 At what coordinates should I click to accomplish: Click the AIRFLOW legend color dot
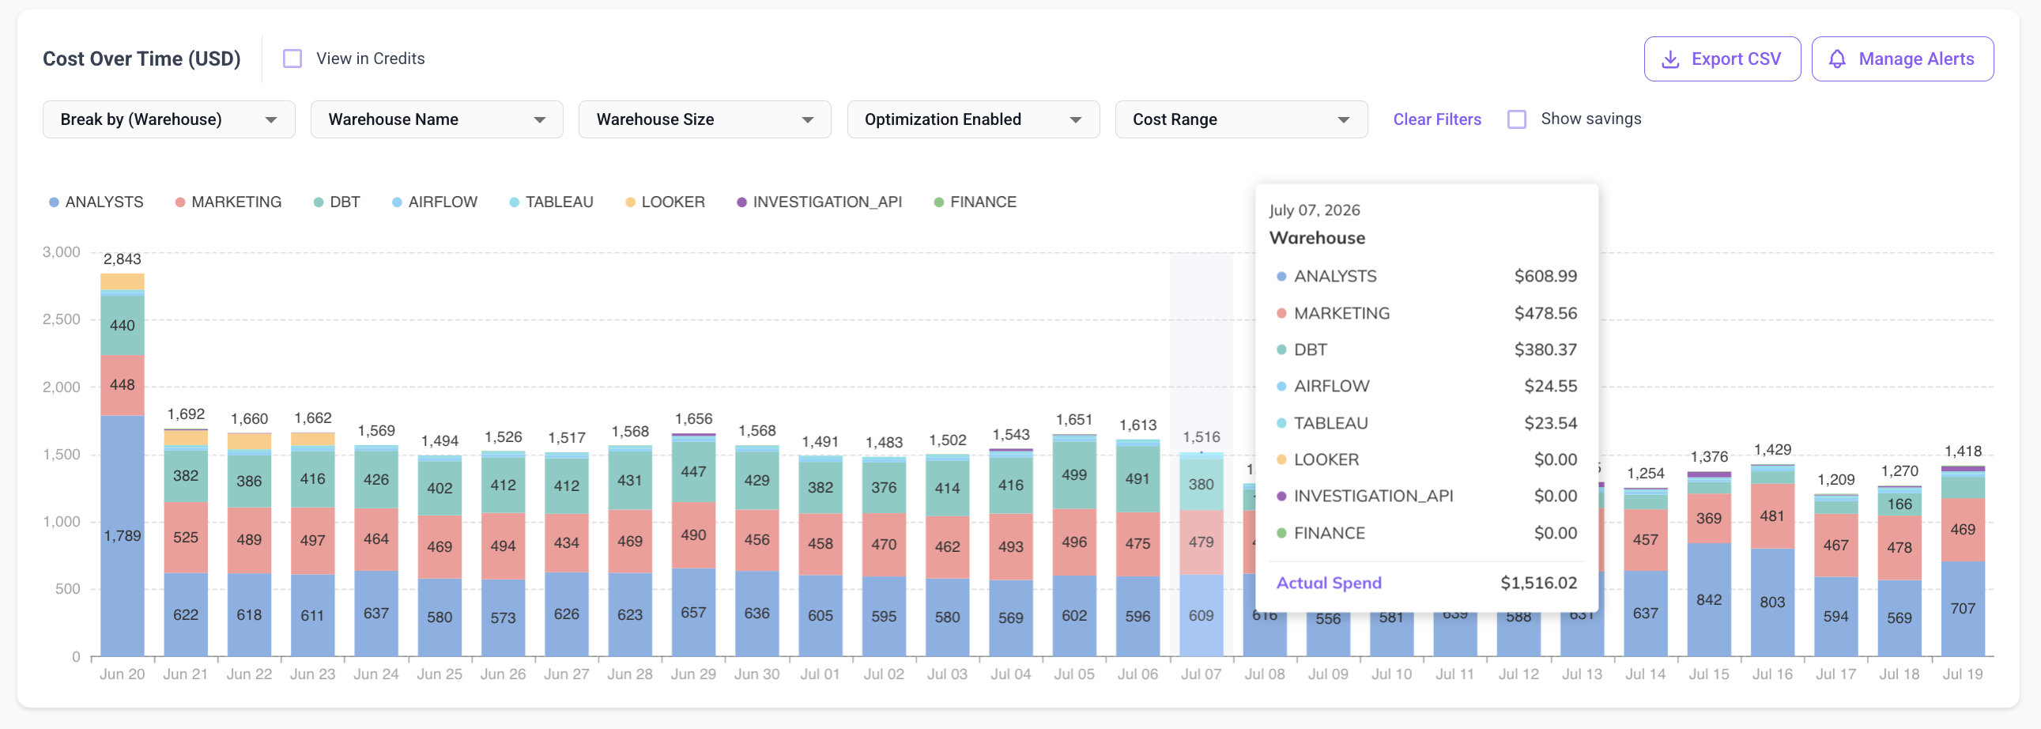tap(397, 203)
